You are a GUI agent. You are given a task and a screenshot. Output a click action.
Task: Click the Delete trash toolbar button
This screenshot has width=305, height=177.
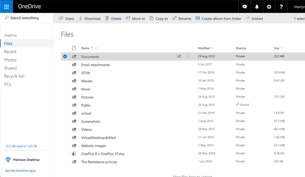pos(113,19)
